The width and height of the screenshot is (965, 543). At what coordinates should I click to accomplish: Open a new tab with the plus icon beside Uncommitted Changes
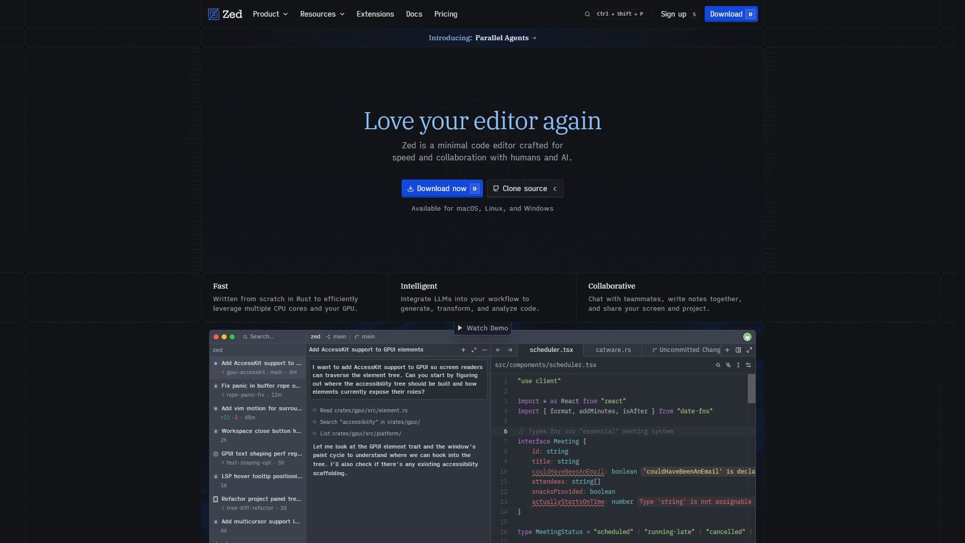pyautogui.click(x=727, y=350)
